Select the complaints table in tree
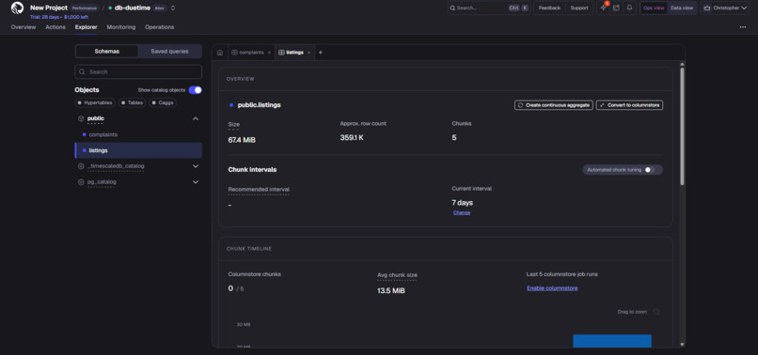Screen dimensions: 758x355 [138, 134]
